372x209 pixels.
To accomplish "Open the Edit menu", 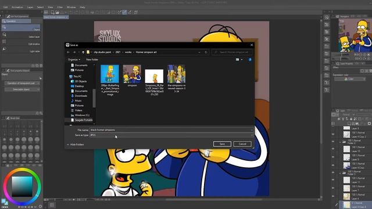I will click(x=5, y=7).
